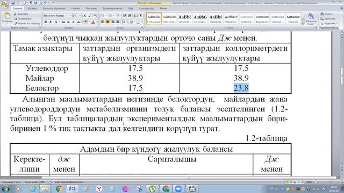344x193 pixels.
Task: Click the highlighted cell 23,8
Action: pos(241,88)
